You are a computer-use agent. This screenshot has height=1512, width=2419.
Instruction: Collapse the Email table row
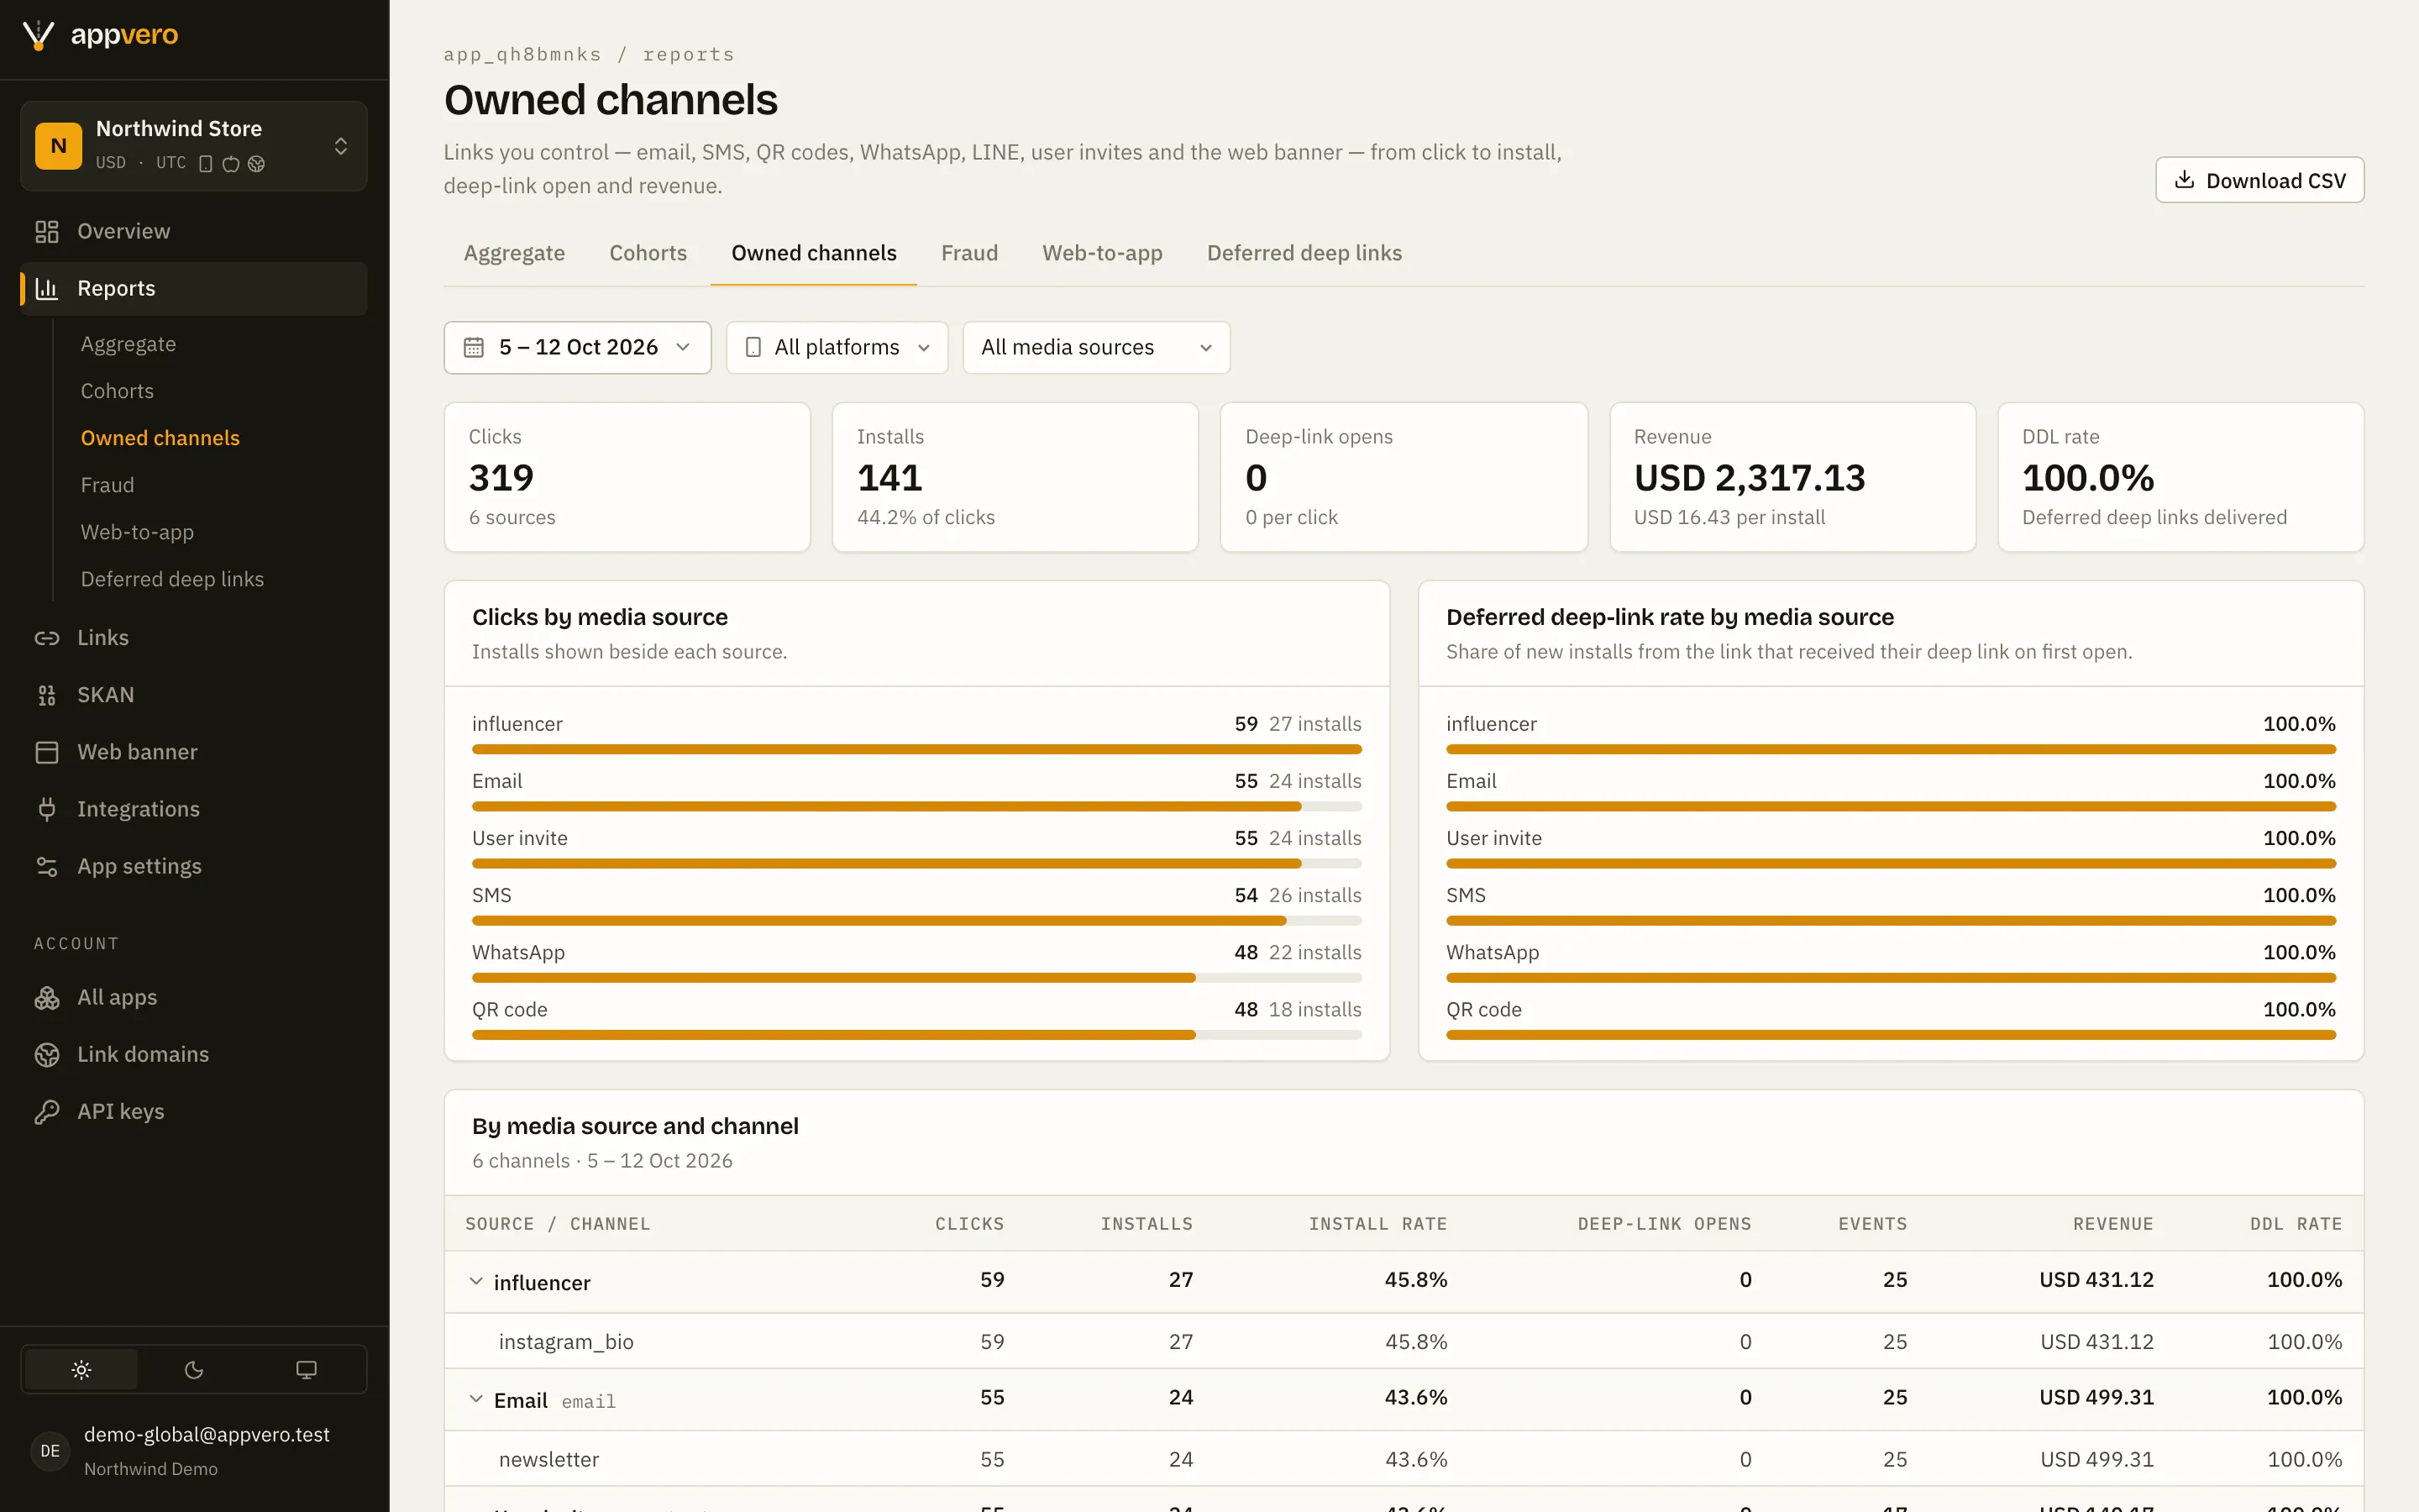pyautogui.click(x=475, y=1399)
